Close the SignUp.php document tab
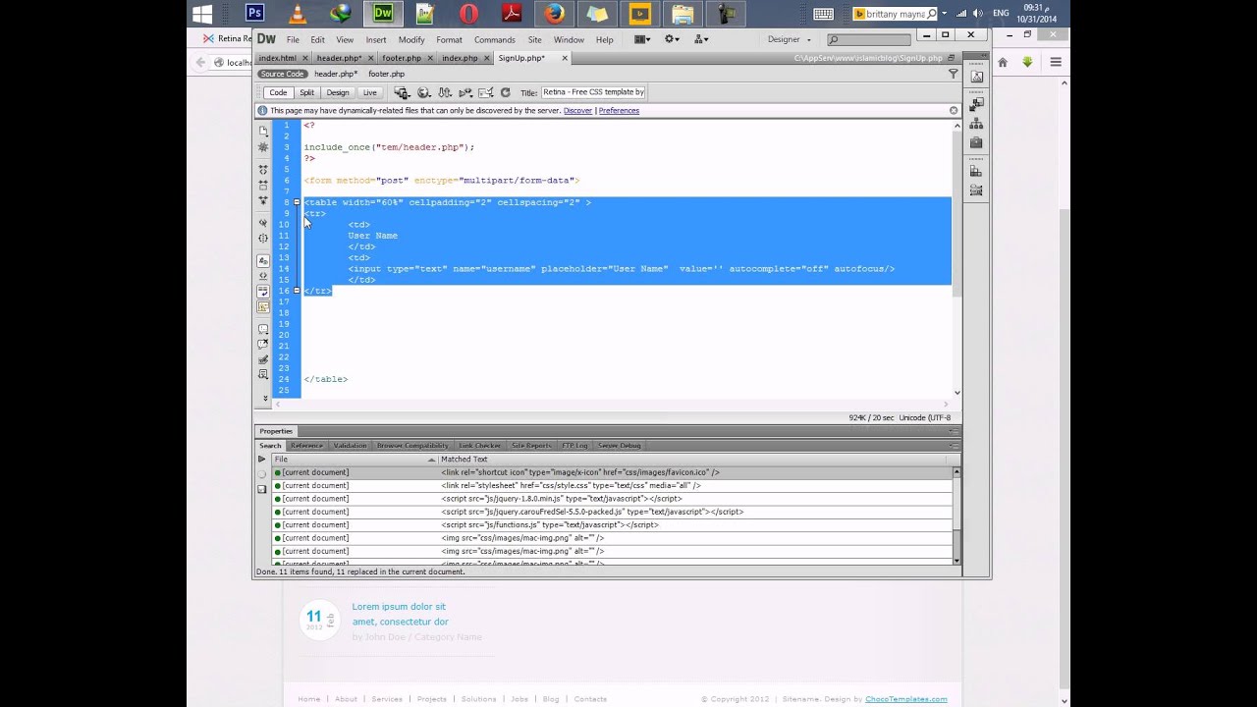 coord(565,58)
